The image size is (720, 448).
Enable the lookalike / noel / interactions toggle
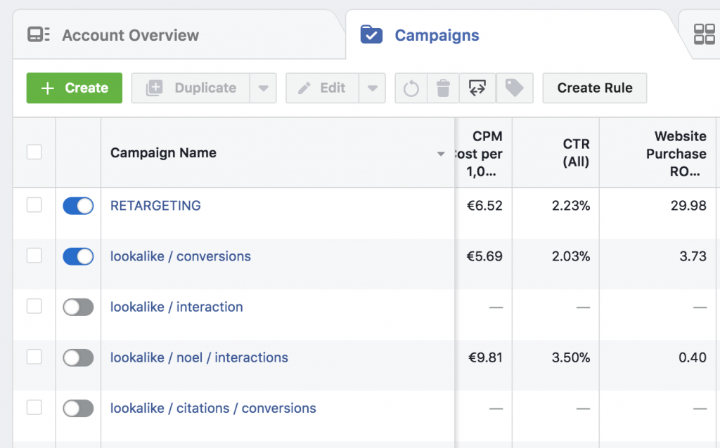tap(78, 357)
